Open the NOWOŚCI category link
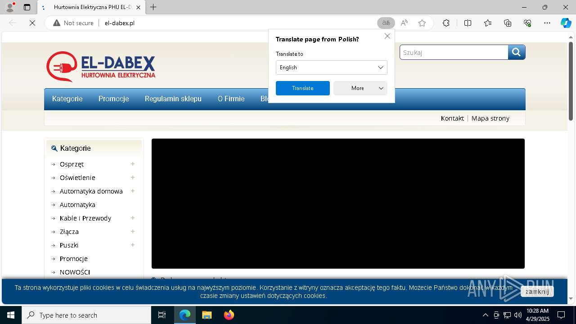 tap(75, 272)
